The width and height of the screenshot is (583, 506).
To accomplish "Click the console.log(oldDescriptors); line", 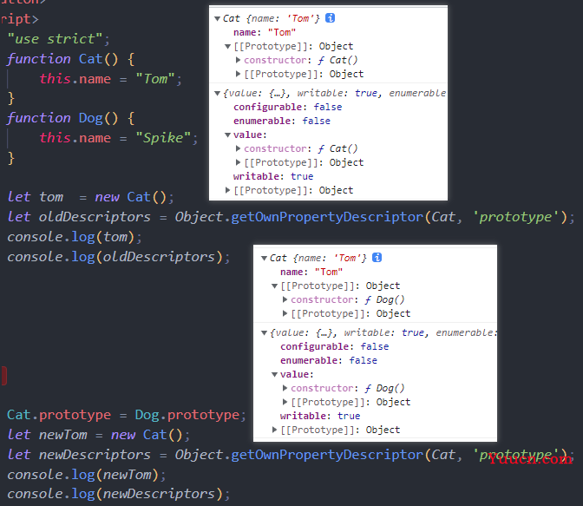I will 119,257.
